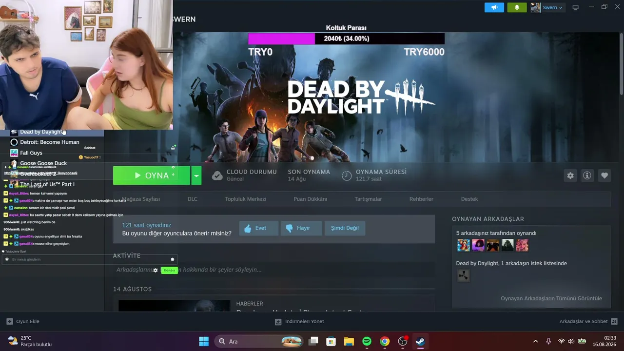This screenshot has width=624, height=351.
Task: Click the Steam taskbar icon
Action: click(420, 341)
